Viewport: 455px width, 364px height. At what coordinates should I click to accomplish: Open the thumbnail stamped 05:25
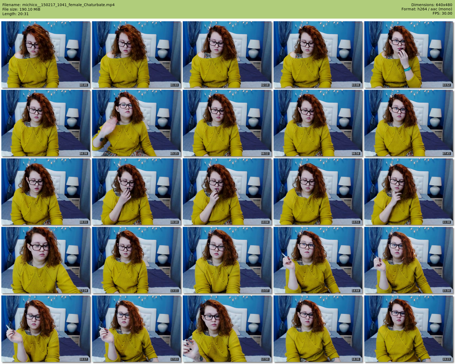(136, 123)
